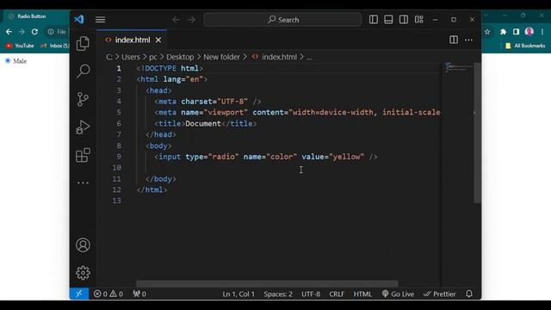
Task: Click the C: breadcrumb root
Action: [x=109, y=57]
